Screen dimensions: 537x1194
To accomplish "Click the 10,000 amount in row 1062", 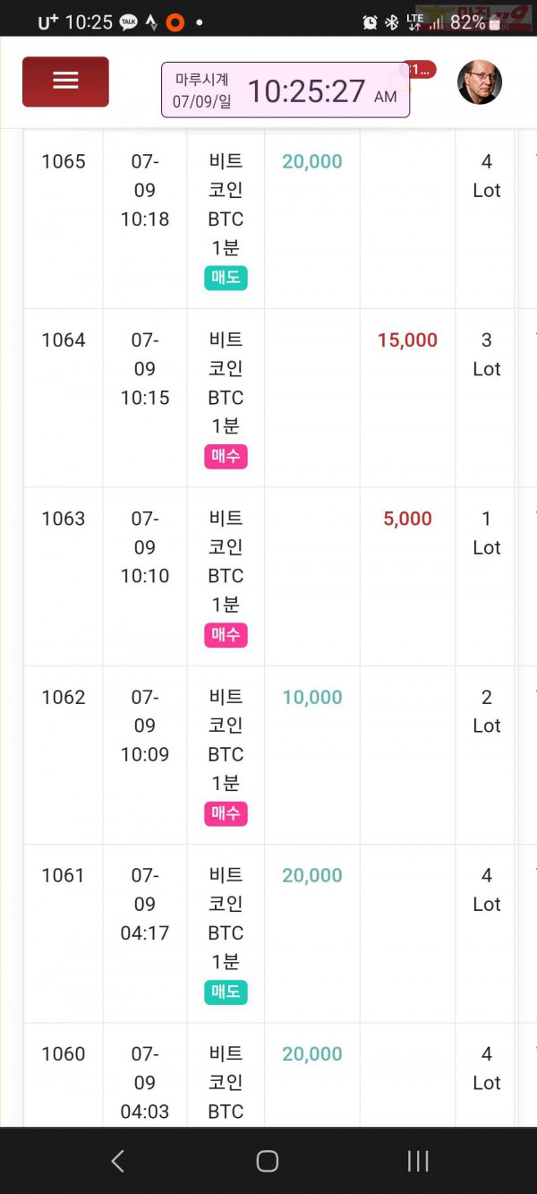I will click(312, 697).
